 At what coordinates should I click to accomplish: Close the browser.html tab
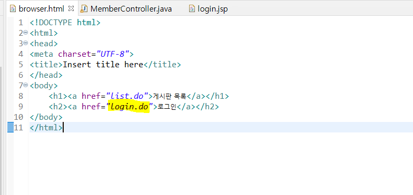coord(71,8)
